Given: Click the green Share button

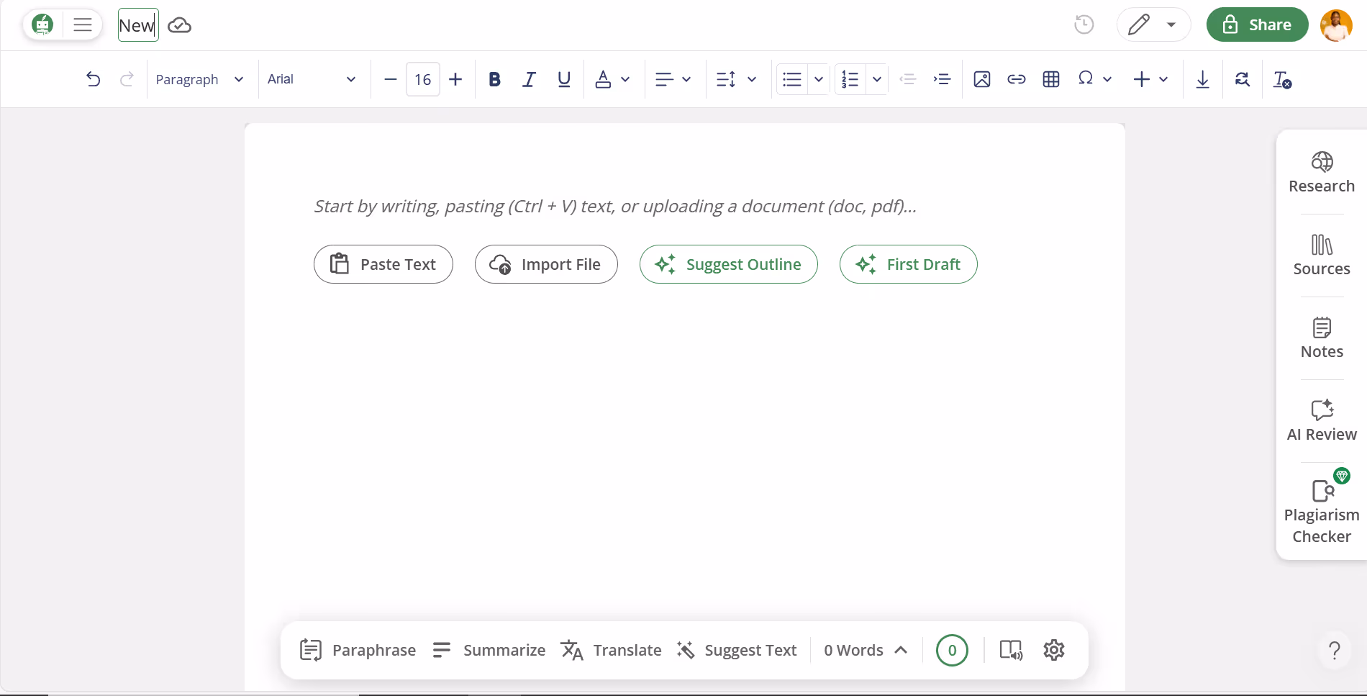Looking at the screenshot, I should tap(1257, 24).
